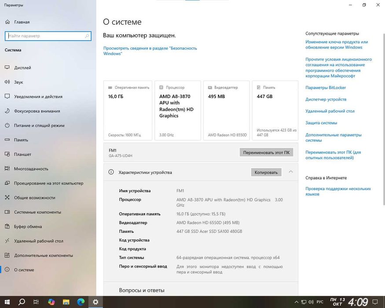Select the Удаленный рабочий стол sidebar icon
385x308 pixels.
pyautogui.click(x=7, y=241)
